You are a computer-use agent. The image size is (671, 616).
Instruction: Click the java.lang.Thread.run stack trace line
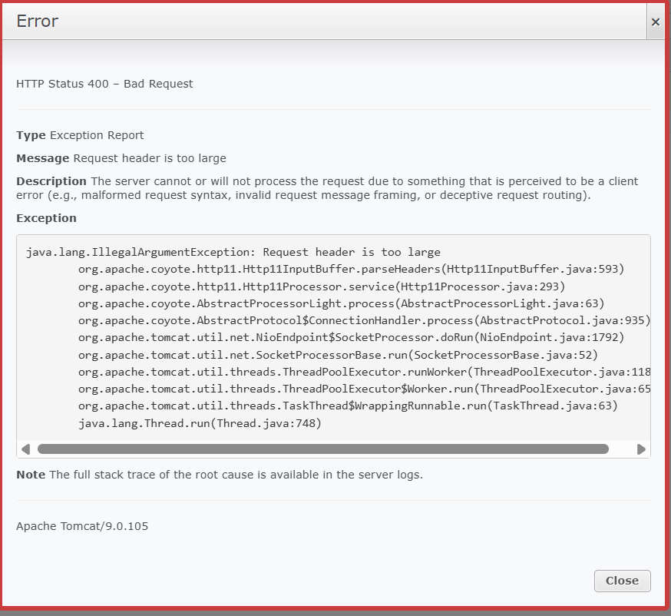[200, 423]
